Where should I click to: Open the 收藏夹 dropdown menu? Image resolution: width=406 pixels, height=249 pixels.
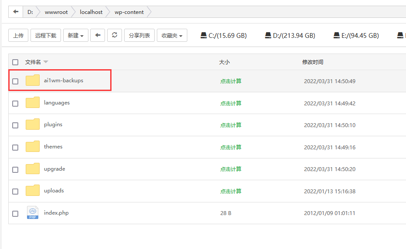tap(172, 35)
